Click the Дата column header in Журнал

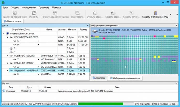point(29,88)
